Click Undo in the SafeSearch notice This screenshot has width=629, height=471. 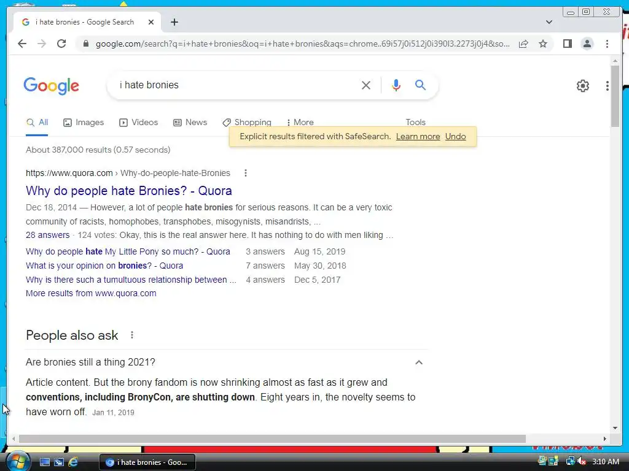pyautogui.click(x=455, y=137)
